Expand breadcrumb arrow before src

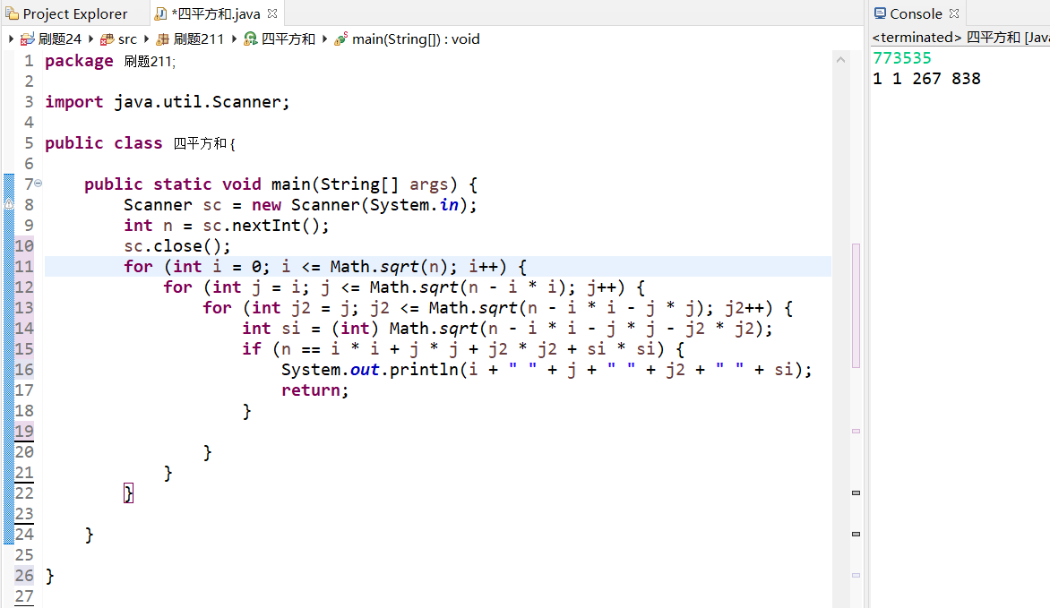click(91, 39)
